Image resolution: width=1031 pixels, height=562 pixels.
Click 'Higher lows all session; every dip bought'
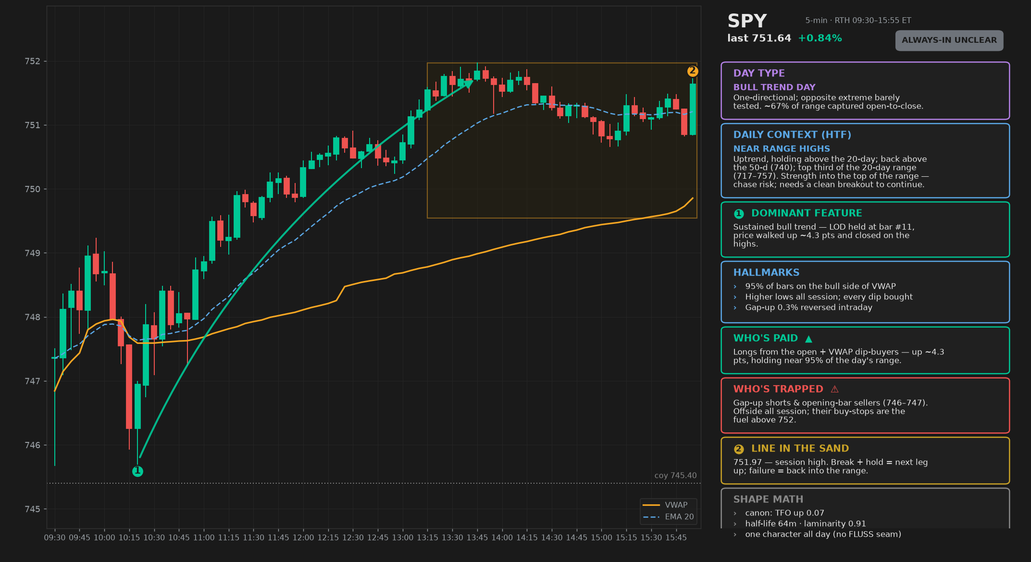[x=829, y=297]
